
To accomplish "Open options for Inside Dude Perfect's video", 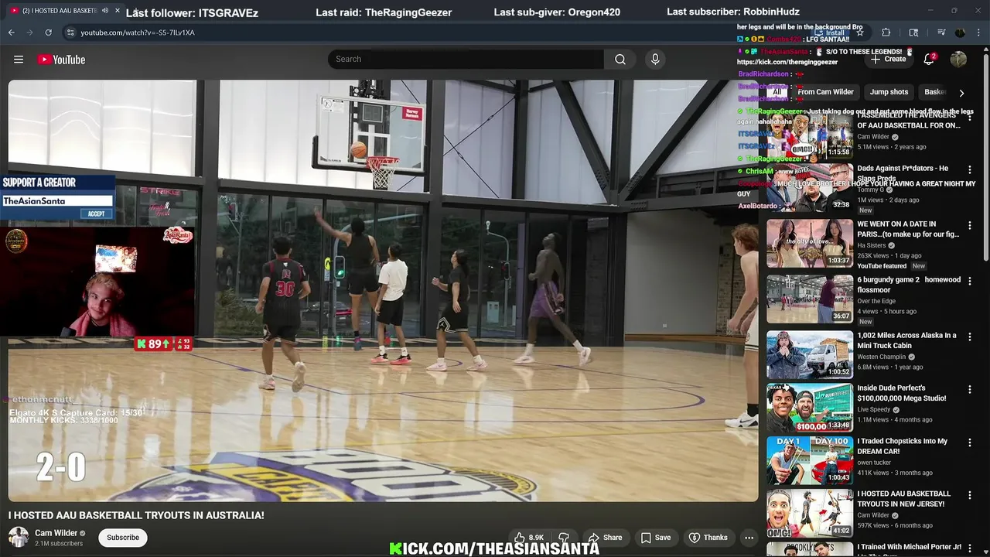I will (x=970, y=389).
